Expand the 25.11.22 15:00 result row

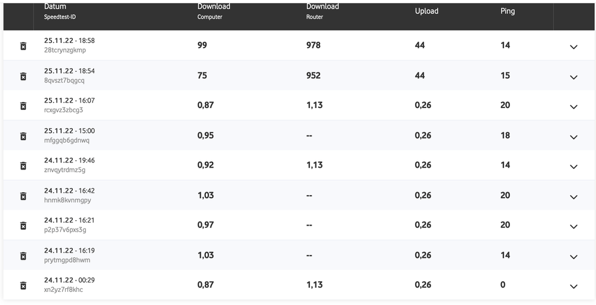573,137
